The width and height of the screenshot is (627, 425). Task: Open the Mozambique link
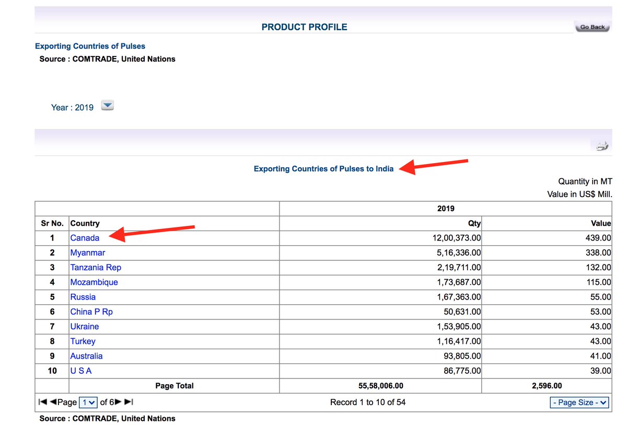94,282
